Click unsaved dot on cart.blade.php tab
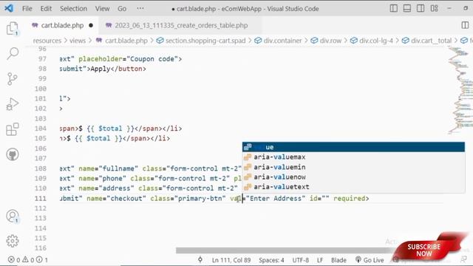 91,25
